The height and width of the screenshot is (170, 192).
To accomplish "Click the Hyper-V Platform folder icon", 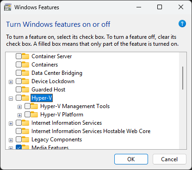I will pyautogui.click(x=34, y=115).
